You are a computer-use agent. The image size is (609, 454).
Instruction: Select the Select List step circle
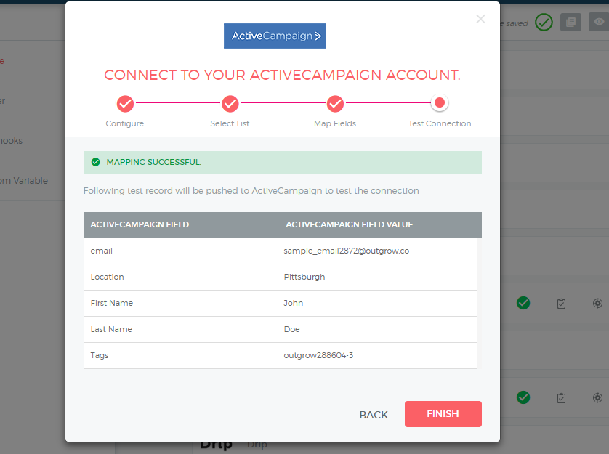[x=230, y=104]
